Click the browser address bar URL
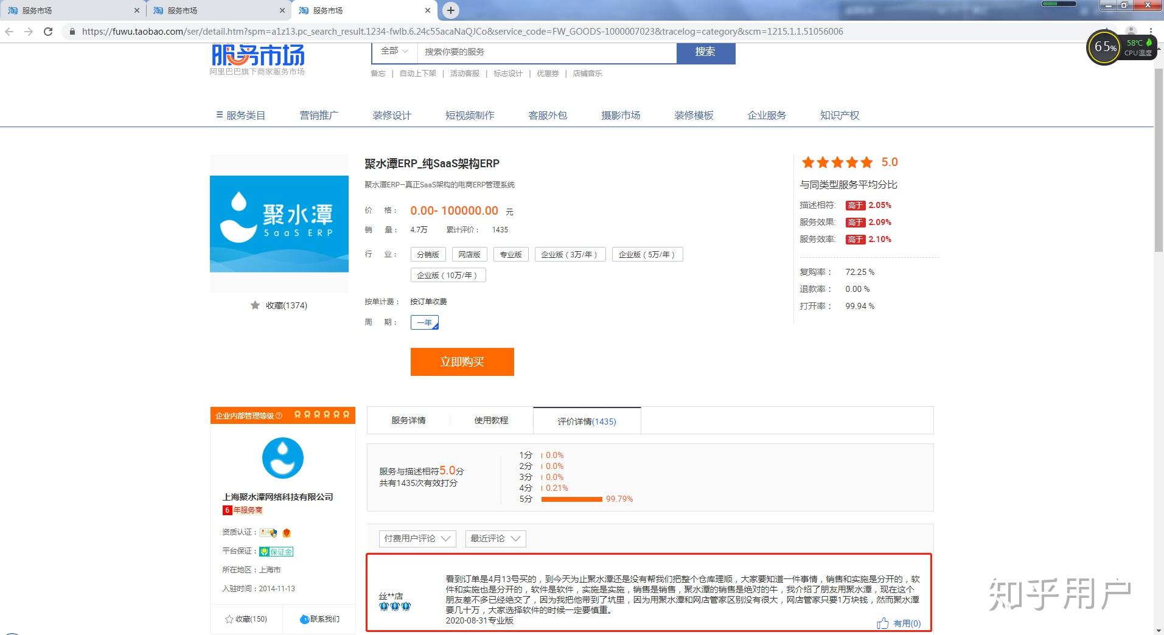Image resolution: width=1164 pixels, height=635 pixels. click(x=462, y=32)
